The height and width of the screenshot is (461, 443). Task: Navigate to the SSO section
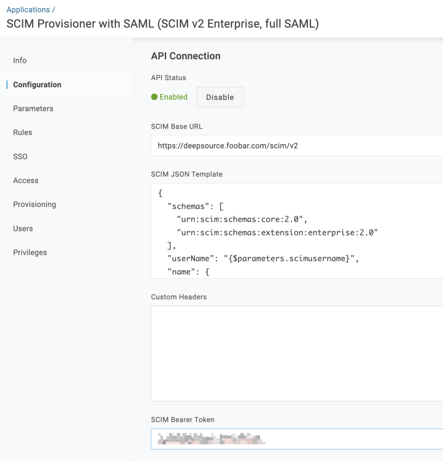point(20,157)
